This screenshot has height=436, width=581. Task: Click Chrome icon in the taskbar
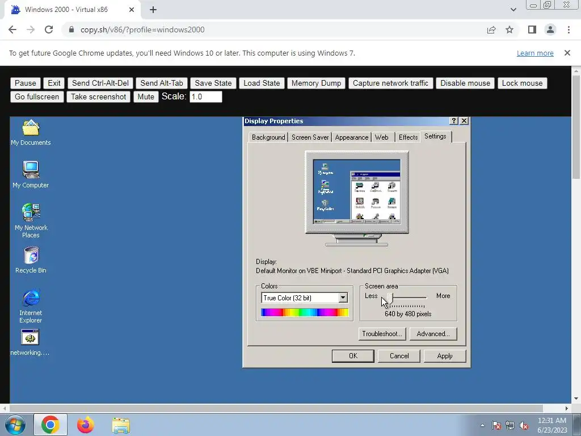(50, 425)
